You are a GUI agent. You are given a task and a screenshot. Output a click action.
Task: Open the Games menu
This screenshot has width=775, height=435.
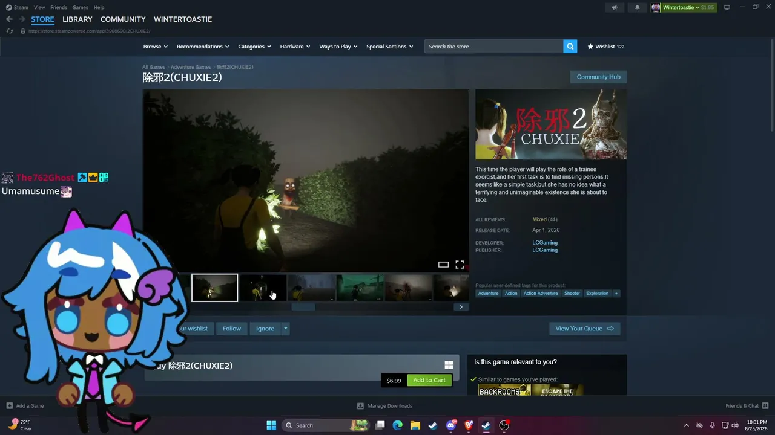click(81, 7)
